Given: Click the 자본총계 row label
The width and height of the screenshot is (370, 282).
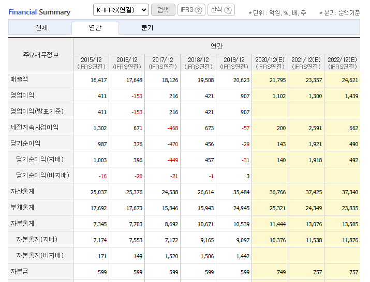Looking at the screenshot, I should coord(22,223).
